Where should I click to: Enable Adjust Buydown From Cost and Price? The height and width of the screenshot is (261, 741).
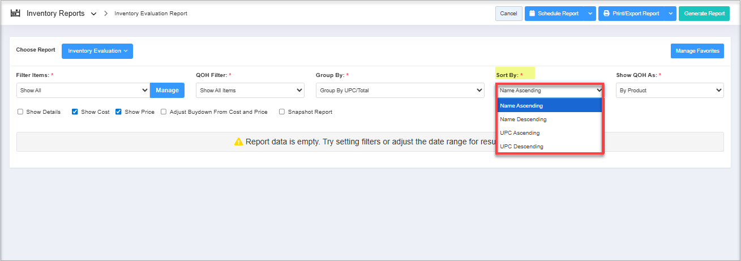164,112
